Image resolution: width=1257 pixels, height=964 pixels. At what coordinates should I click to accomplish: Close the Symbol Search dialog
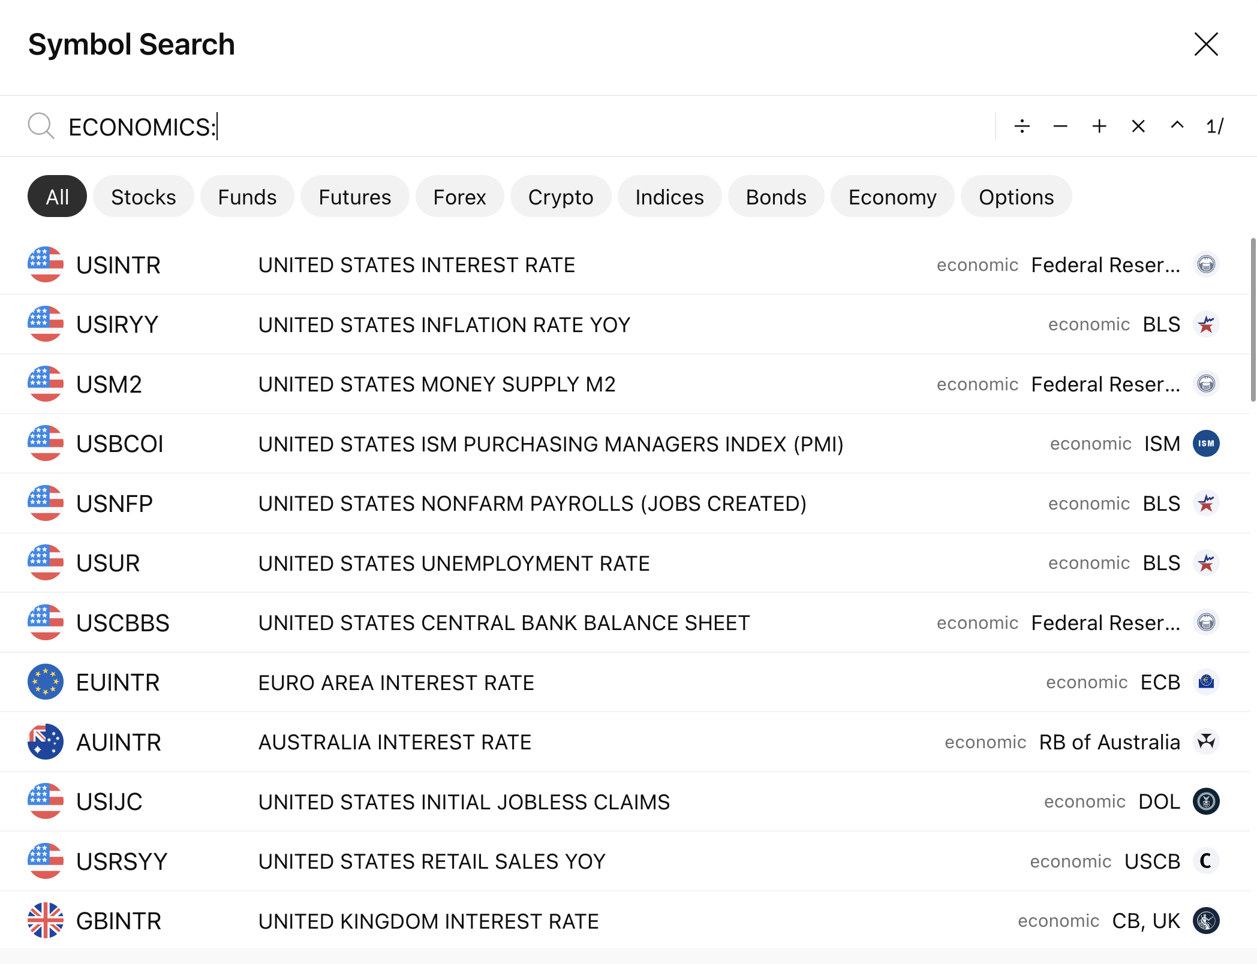pos(1206,44)
